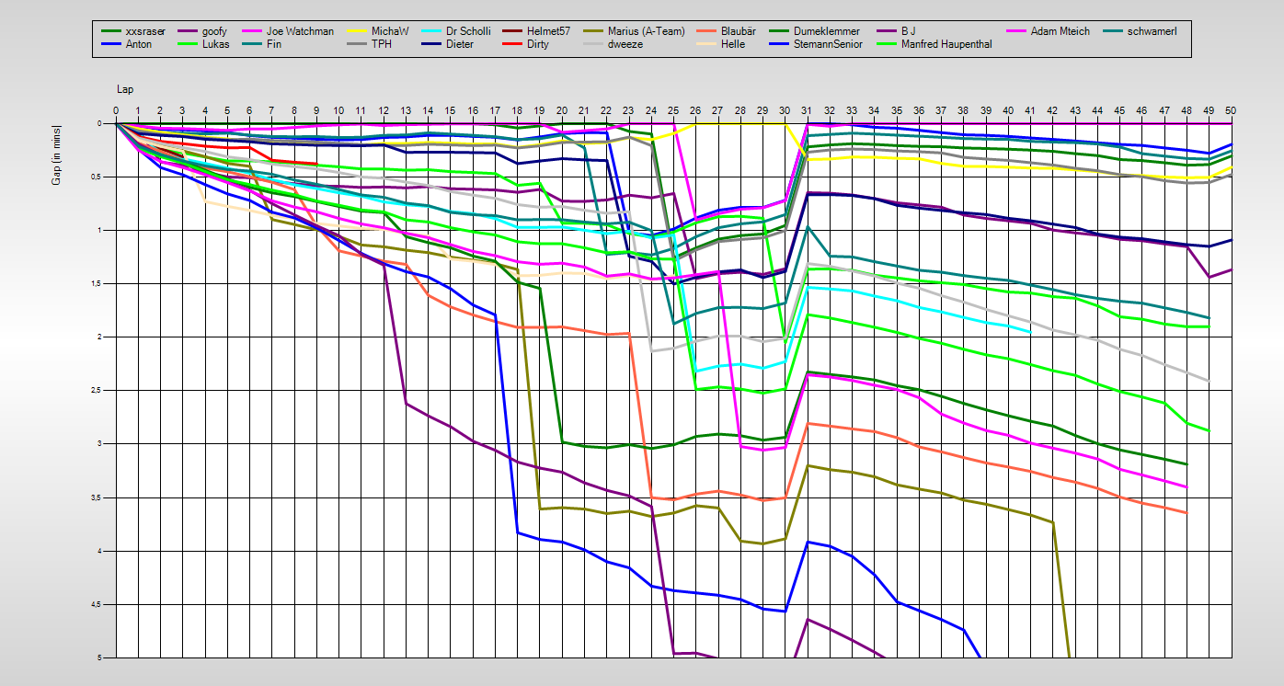Click the xxsraser legend label

pos(147,31)
